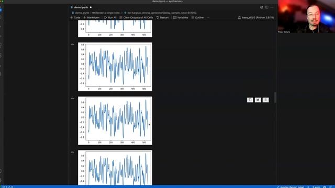Open the 'Render a single note' breadcrumb
Screen dimensions: 335x188
tap(106, 13)
